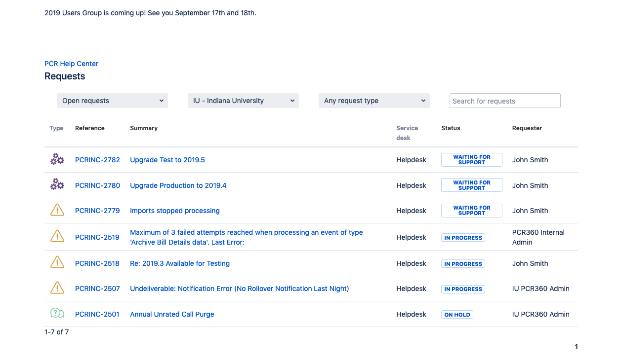Viewport: 620px width, 364px height.
Task: Click the Search for requests field
Action: [x=505, y=101]
